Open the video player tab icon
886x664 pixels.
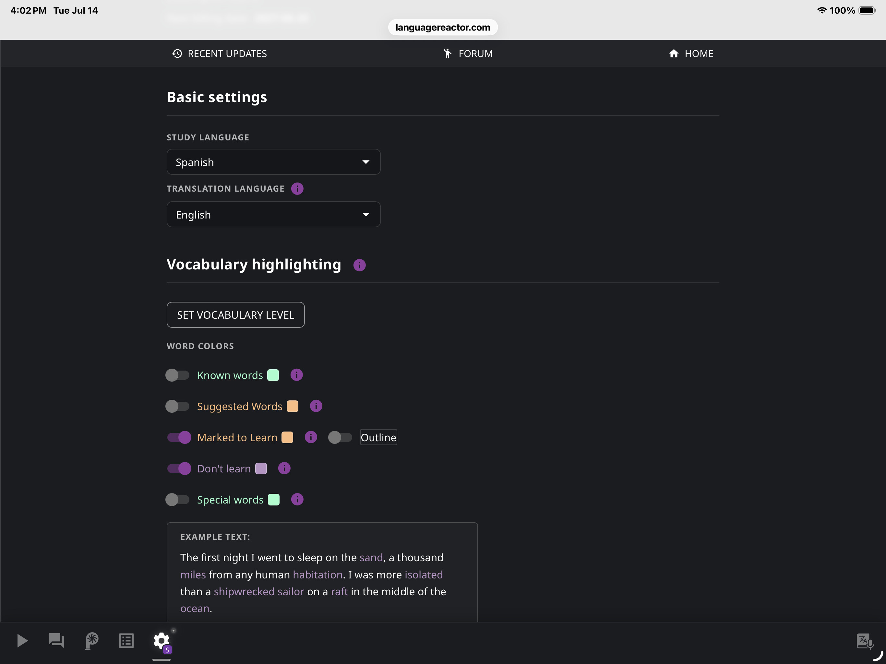pos(22,641)
